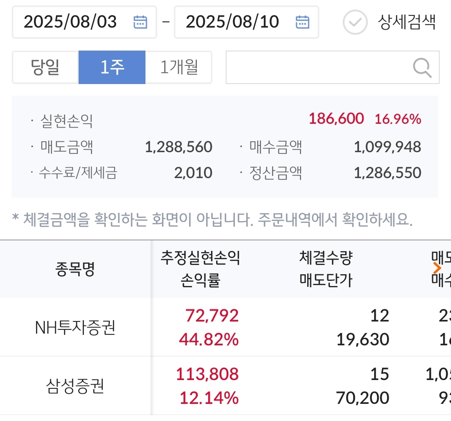Click the 12.14% return value
Viewport: 451px width, 421px height.
[209, 398]
